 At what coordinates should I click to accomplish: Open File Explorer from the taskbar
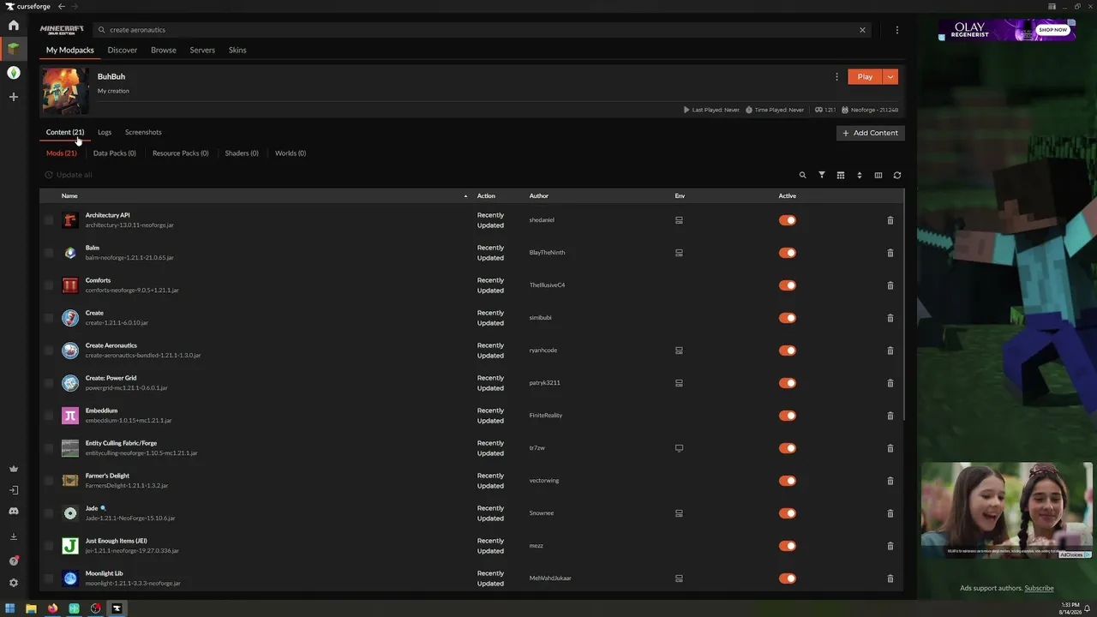pos(31,608)
